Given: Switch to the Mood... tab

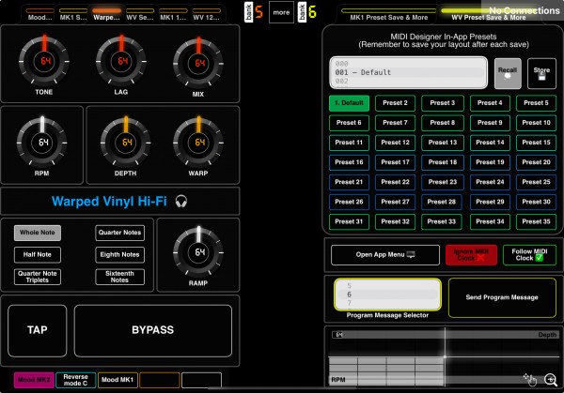Looking at the screenshot, I should 39,14.
